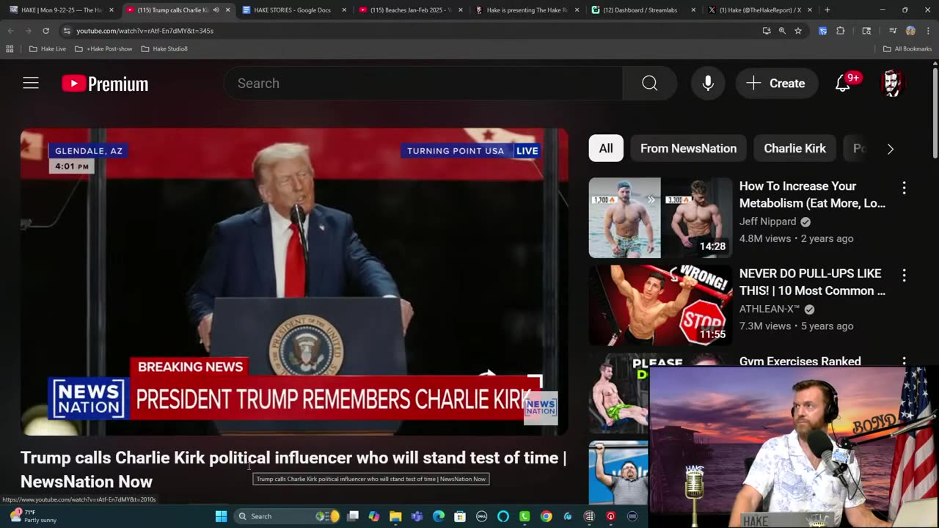Switch to Hake is presenting tab
This screenshot has height=528, width=939.
527,10
